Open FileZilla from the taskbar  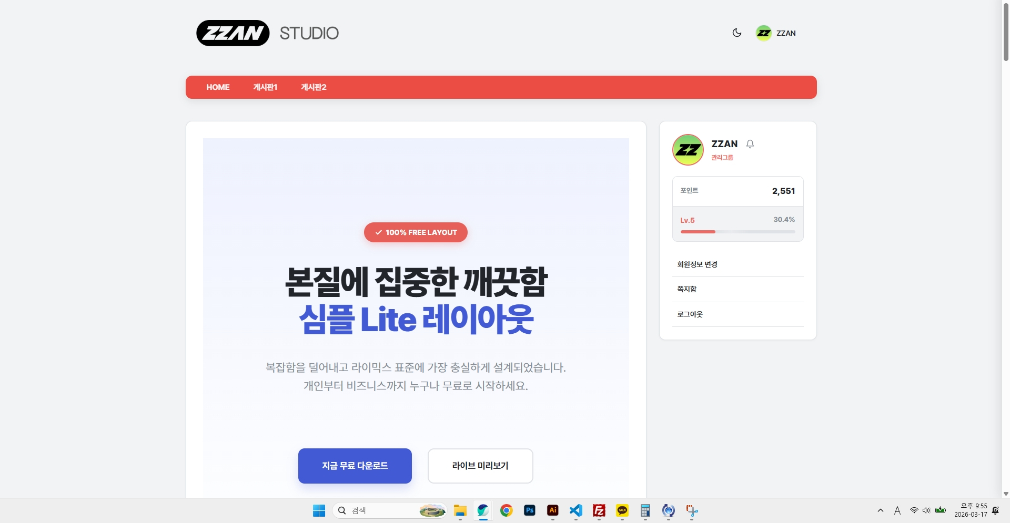click(599, 510)
